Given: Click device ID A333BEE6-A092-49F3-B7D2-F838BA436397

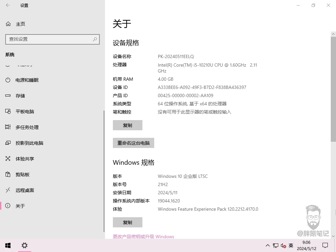Looking at the screenshot, I should [x=202, y=87].
